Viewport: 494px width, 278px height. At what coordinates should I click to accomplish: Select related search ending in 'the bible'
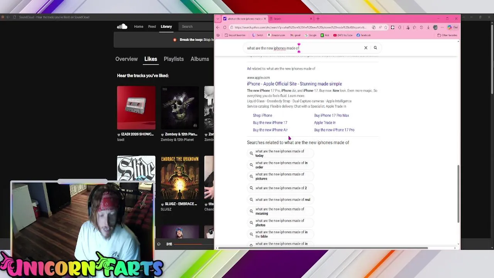tap(281, 234)
